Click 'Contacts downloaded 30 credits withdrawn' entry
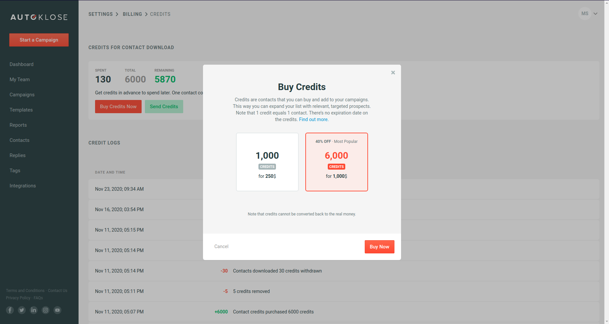Viewport: 609px width, 324px height. [277, 271]
